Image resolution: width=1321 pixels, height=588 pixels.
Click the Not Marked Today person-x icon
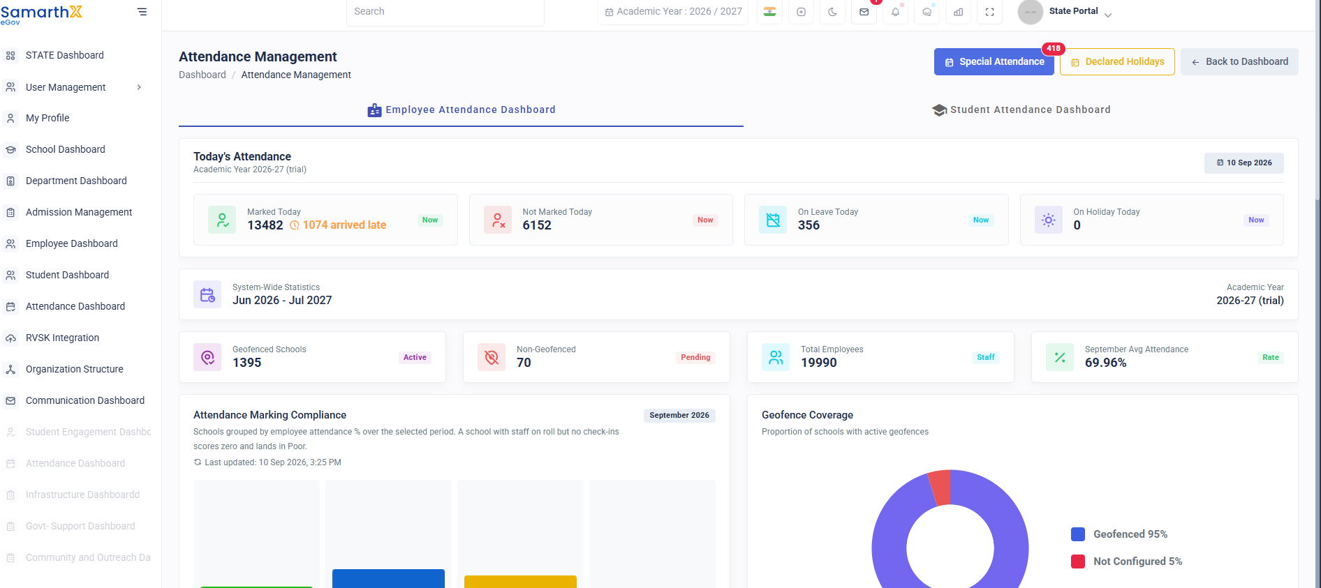pyautogui.click(x=498, y=220)
